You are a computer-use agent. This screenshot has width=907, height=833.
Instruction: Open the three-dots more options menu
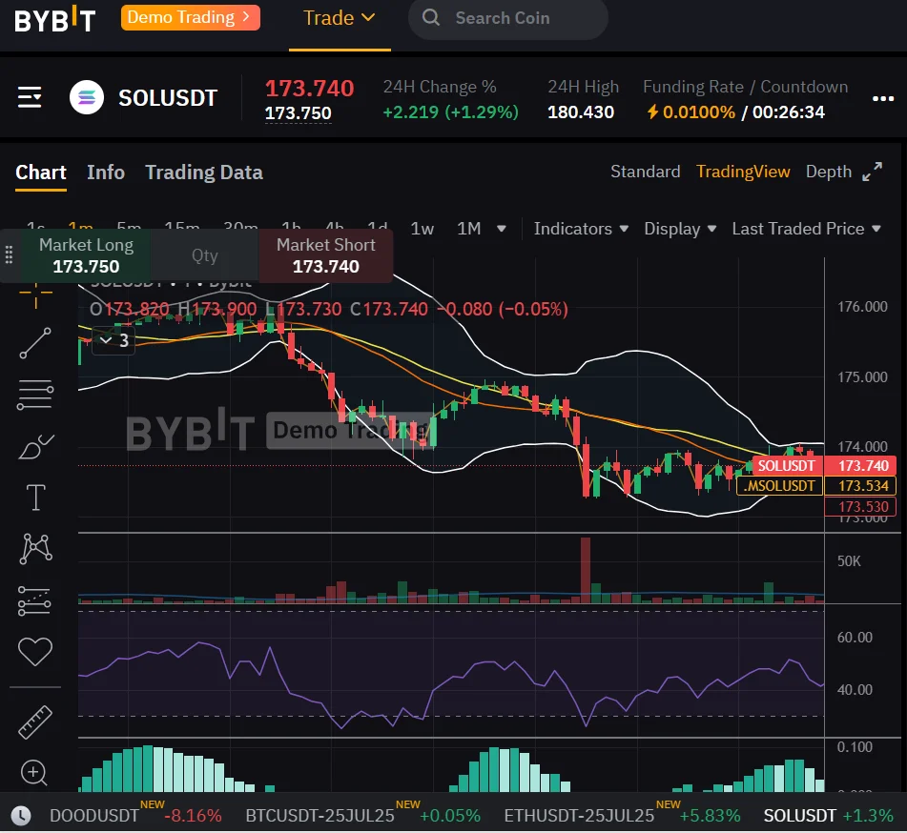click(x=883, y=99)
